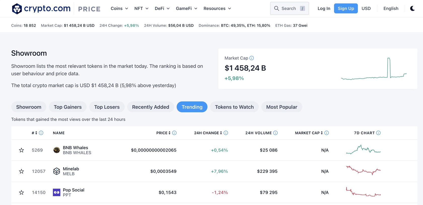Click the Pop Social coin icon
This screenshot has height=205, width=423.
(57, 192)
